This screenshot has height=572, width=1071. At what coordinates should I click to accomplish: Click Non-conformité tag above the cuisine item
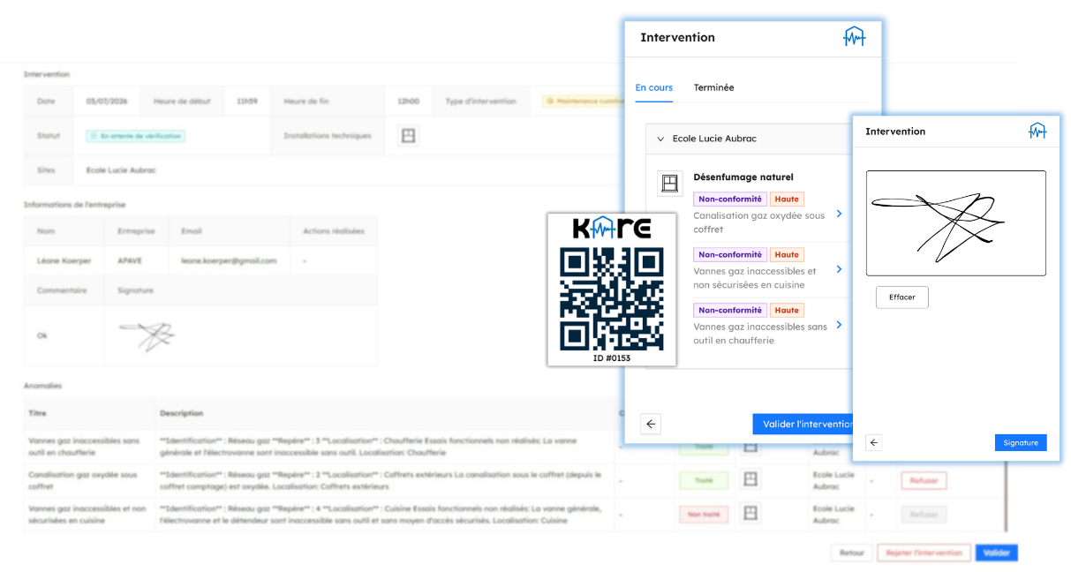click(x=730, y=255)
